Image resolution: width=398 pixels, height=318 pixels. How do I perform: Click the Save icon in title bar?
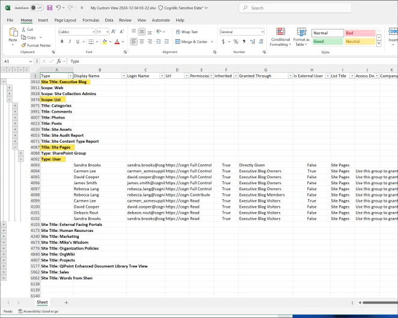pos(50,8)
